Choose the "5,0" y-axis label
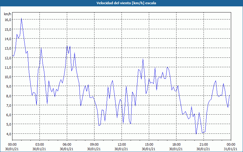This screenshot has height=152, width=243. point(9,124)
